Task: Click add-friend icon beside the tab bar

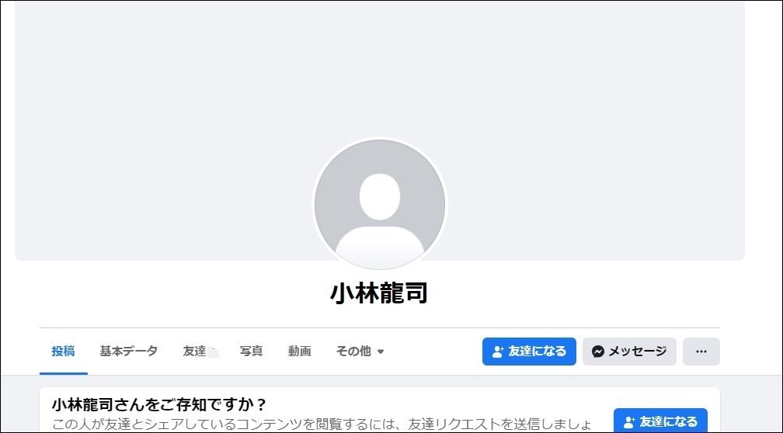Action: (x=498, y=352)
